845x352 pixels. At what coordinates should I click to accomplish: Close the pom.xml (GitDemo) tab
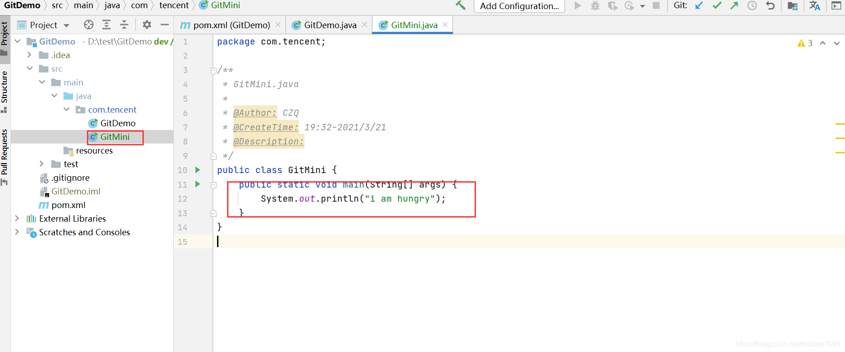(278, 25)
